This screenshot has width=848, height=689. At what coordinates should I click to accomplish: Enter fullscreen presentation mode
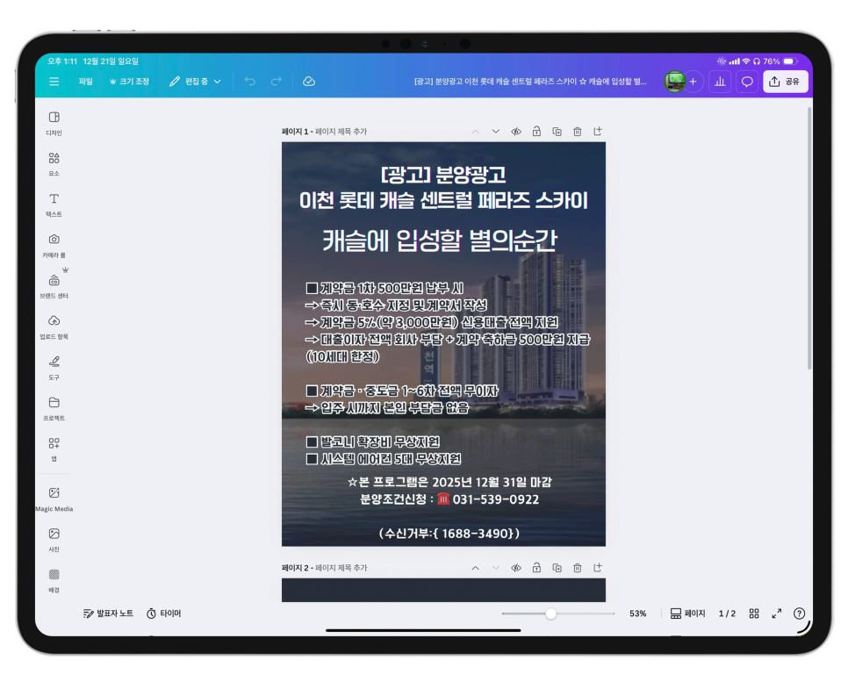777,614
